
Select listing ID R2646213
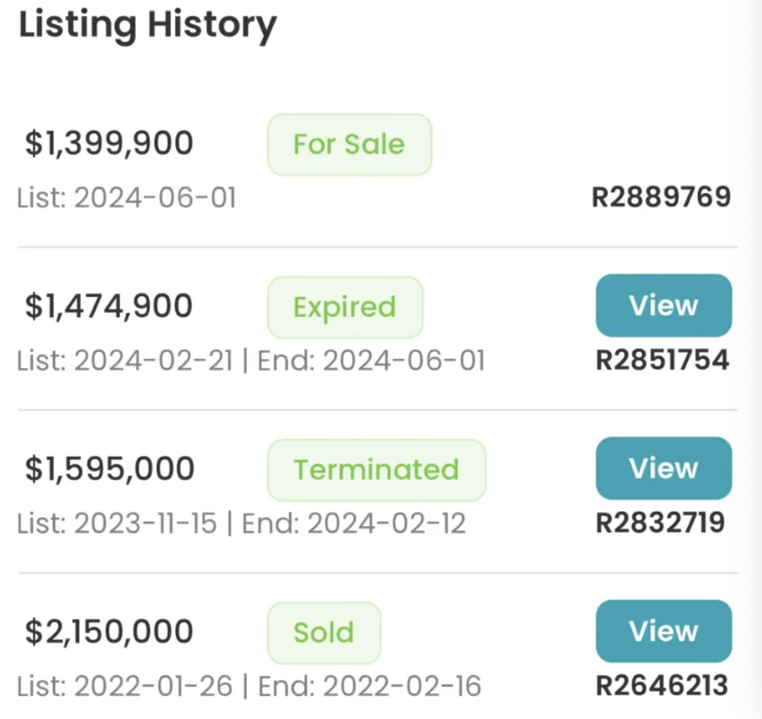click(662, 686)
